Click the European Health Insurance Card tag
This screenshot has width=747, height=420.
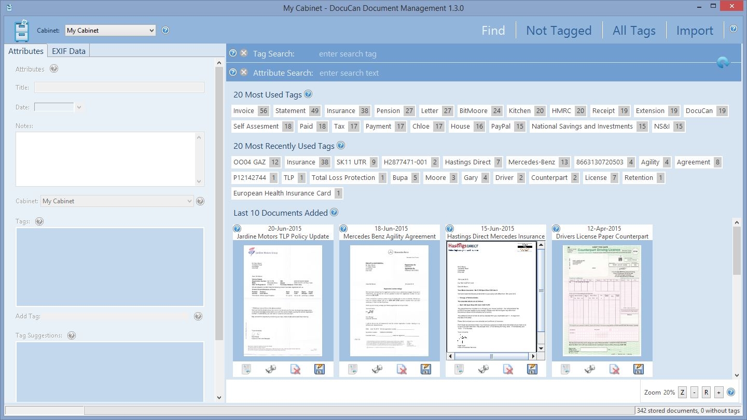(x=287, y=193)
